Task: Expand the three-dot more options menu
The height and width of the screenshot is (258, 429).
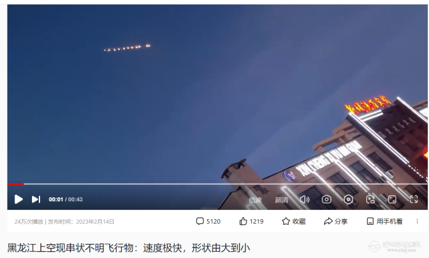Action: coord(417,221)
